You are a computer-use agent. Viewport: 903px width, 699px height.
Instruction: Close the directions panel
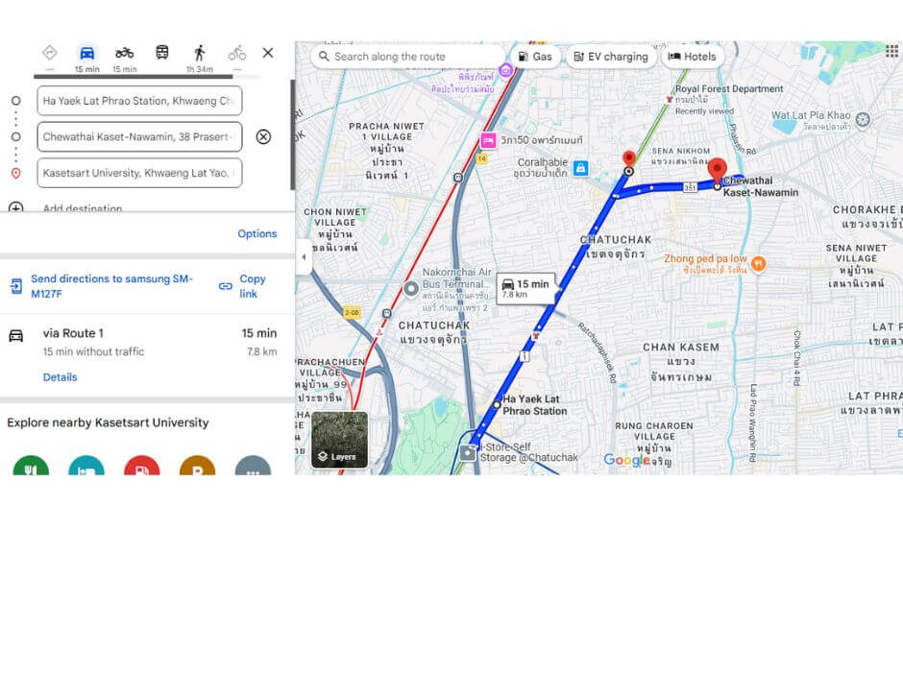(268, 53)
